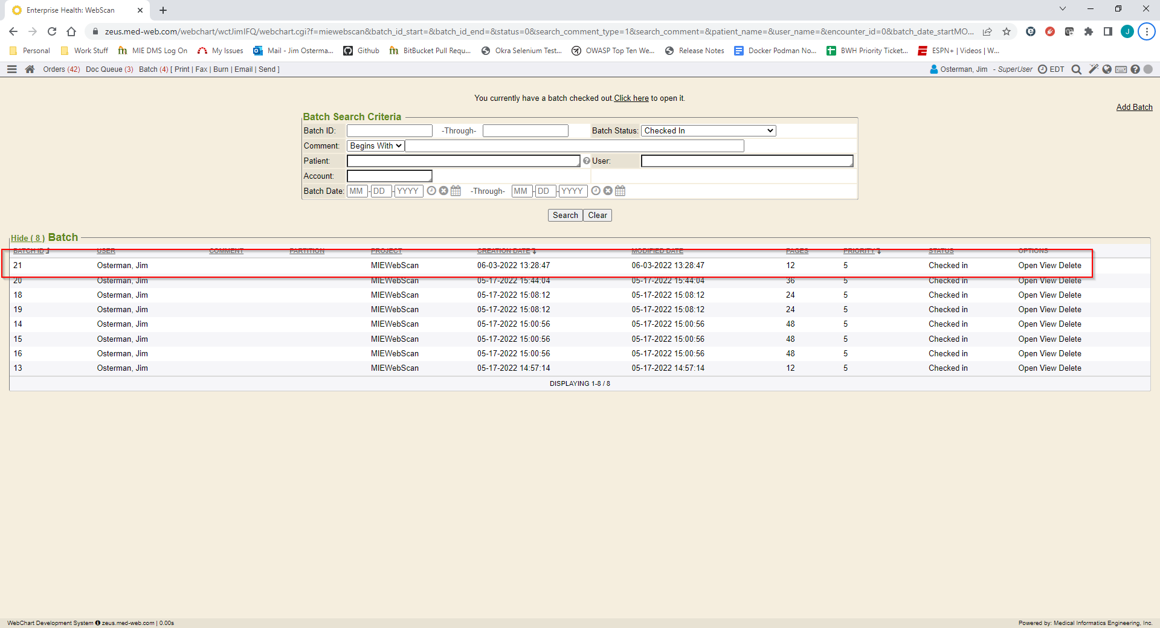Open the Batch Status dropdown
Viewport: 1160px width, 628px height.
click(709, 130)
